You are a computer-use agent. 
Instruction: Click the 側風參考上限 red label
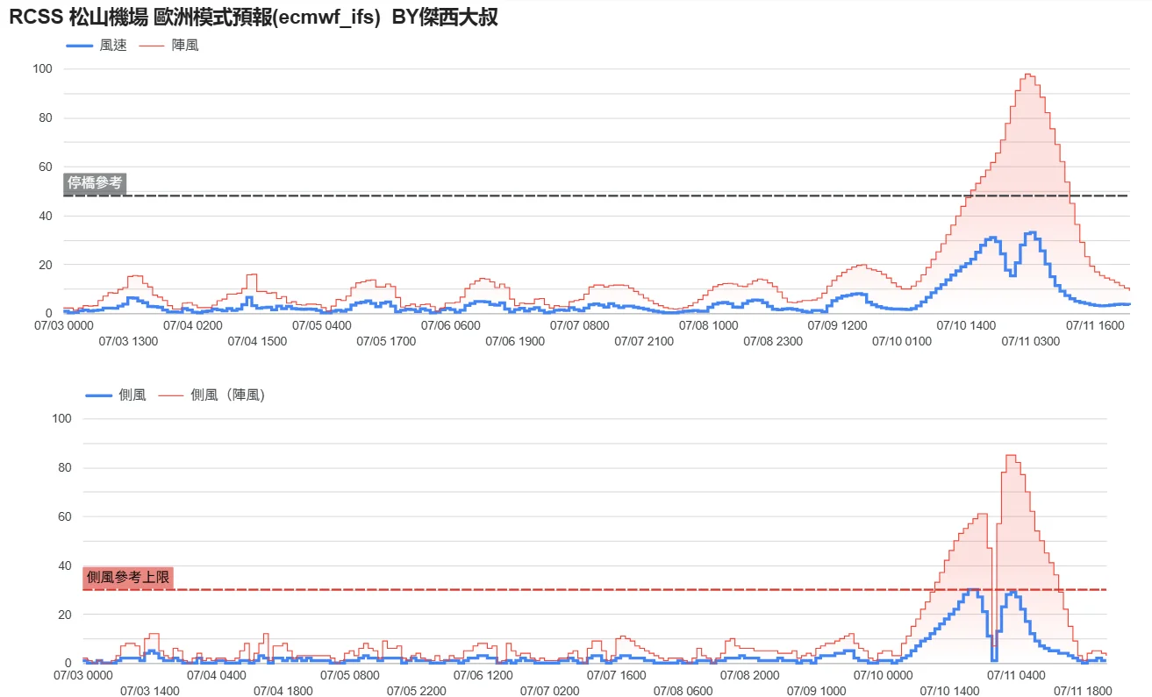128,577
